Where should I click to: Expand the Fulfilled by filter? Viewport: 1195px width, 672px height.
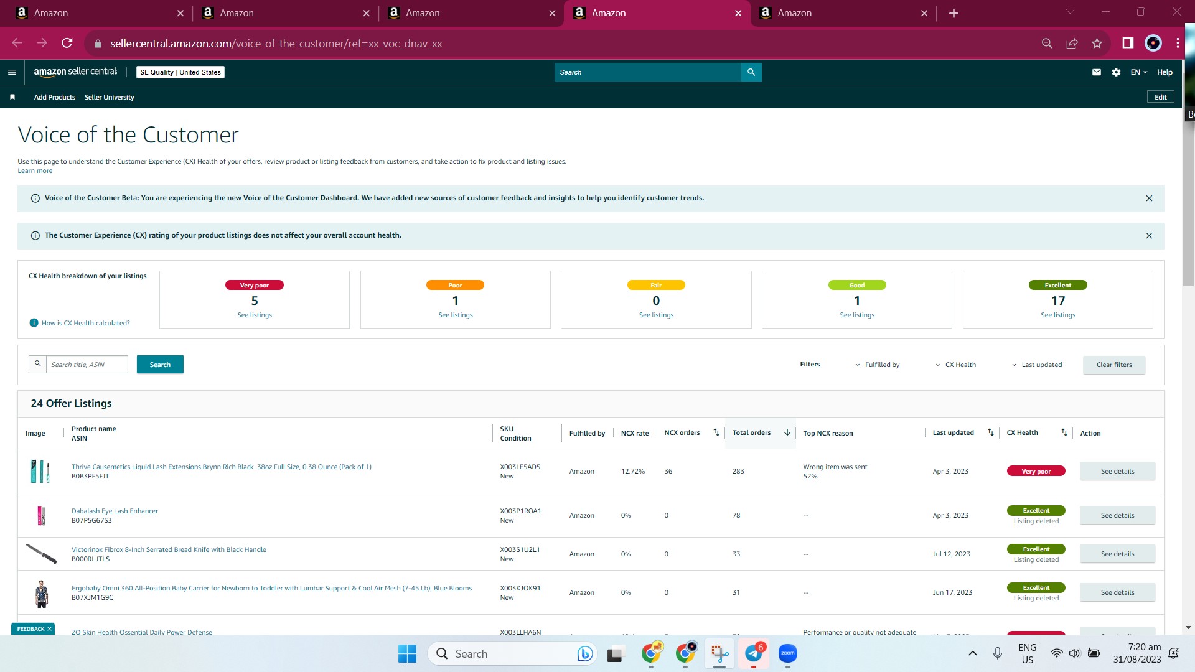pyautogui.click(x=877, y=365)
